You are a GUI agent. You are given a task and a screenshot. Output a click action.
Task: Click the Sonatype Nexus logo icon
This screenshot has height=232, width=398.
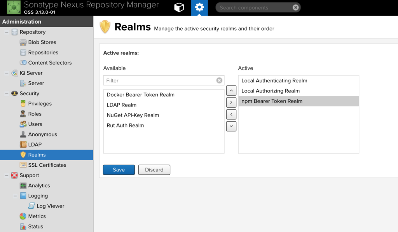click(14, 8)
